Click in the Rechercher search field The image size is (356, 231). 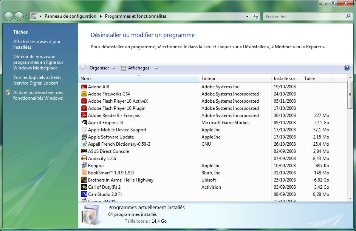tap(304, 16)
